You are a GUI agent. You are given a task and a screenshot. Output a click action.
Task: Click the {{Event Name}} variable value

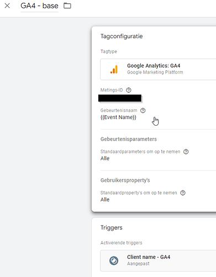[x=118, y=117]
